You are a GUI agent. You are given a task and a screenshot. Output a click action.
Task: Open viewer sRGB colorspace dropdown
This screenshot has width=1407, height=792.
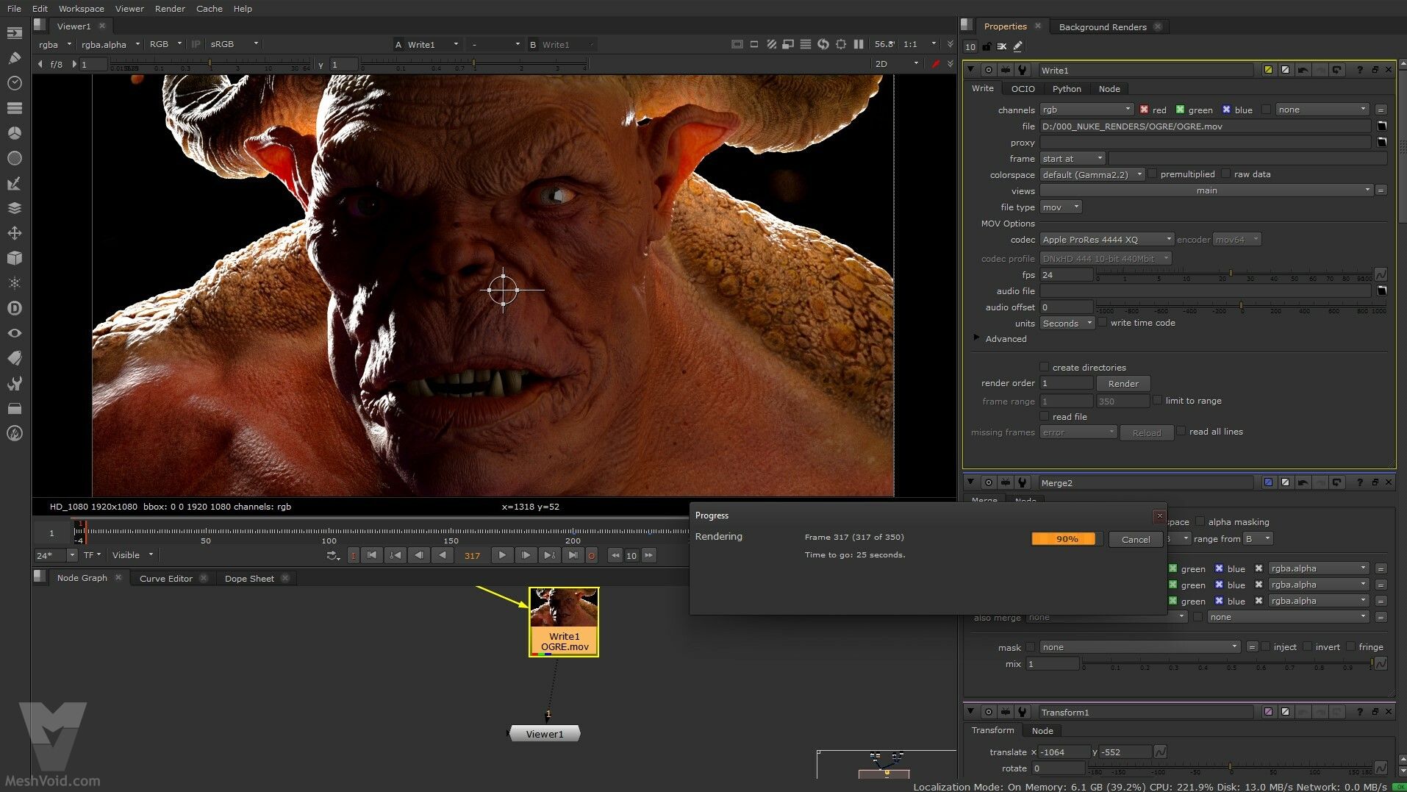pos(234,44)
